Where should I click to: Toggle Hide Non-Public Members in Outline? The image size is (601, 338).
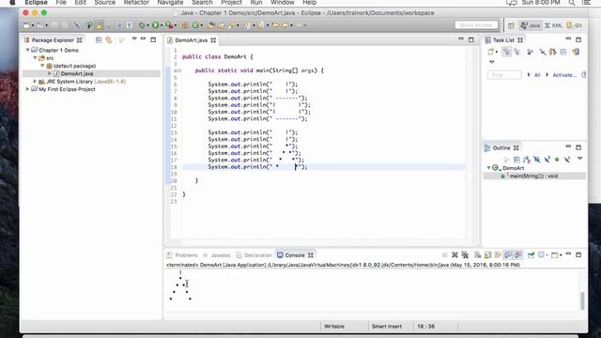(557, 160)
